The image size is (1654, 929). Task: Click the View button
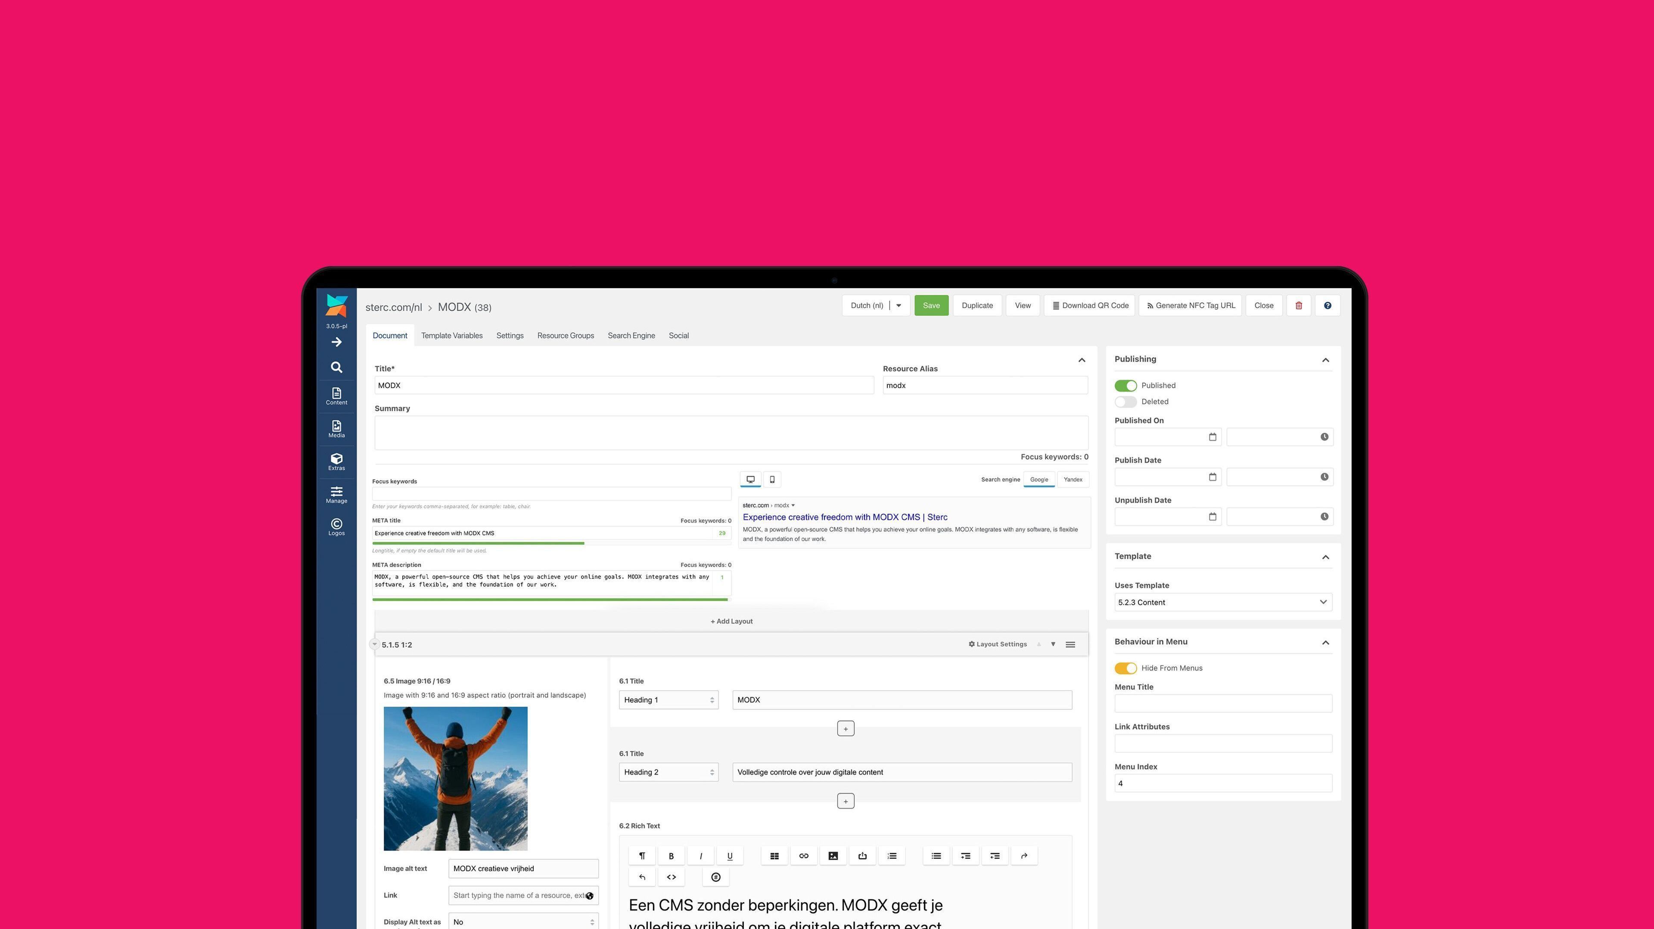click(x=1023, y=306)
